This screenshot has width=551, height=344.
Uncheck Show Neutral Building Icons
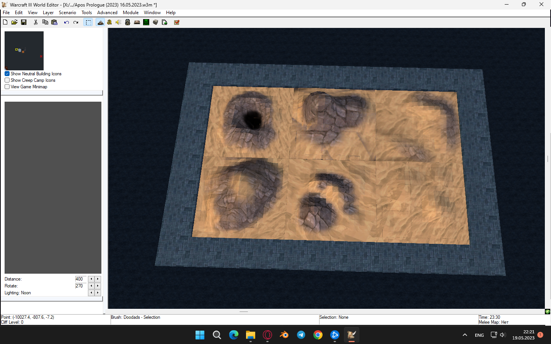coord(7,74)
